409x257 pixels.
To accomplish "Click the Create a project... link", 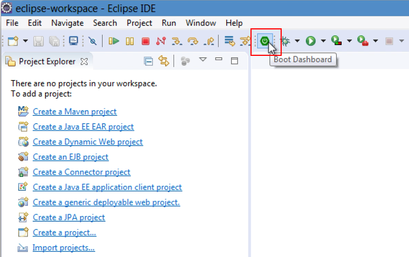I will tap(64, 233).
